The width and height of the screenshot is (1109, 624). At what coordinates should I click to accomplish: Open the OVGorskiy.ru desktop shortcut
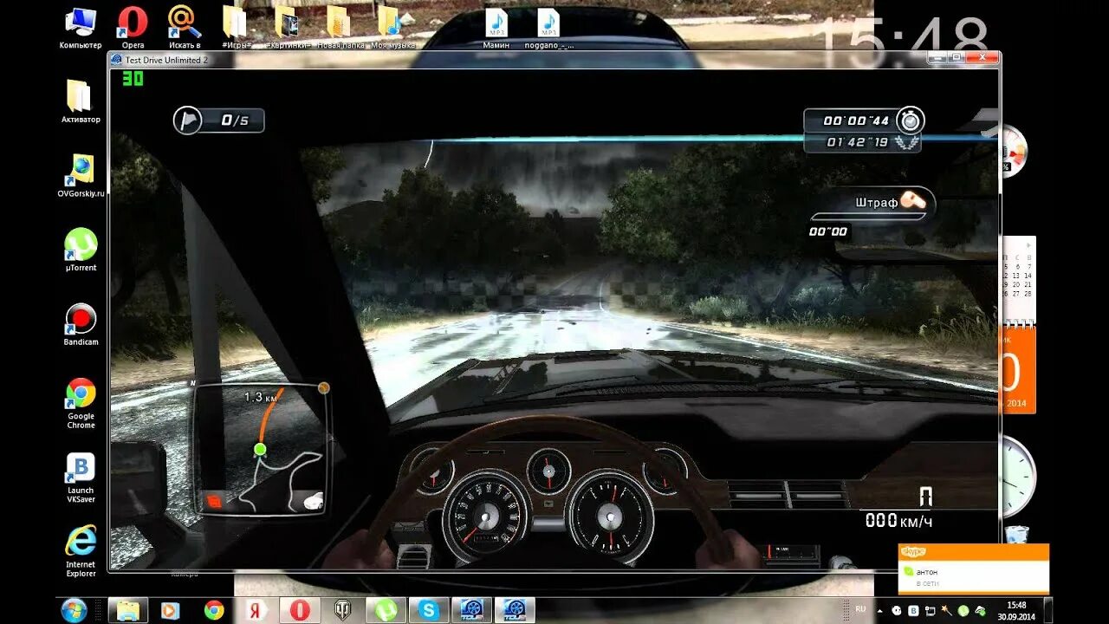click(81, 176)
